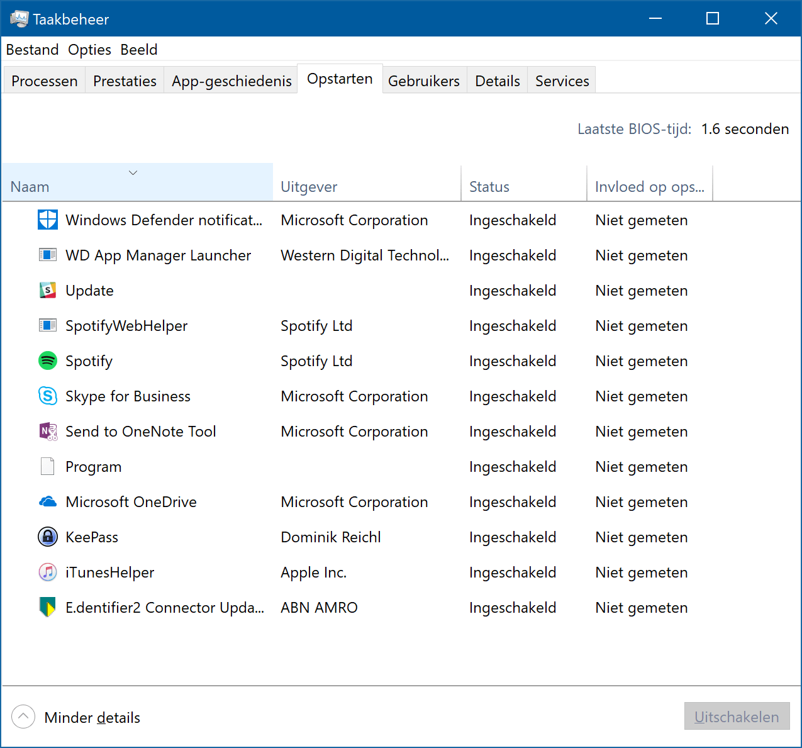Click the Apple Inc. publisher cell
This screenshot has height=748, width=802.
pyautogui.click(x=313, y=572)
